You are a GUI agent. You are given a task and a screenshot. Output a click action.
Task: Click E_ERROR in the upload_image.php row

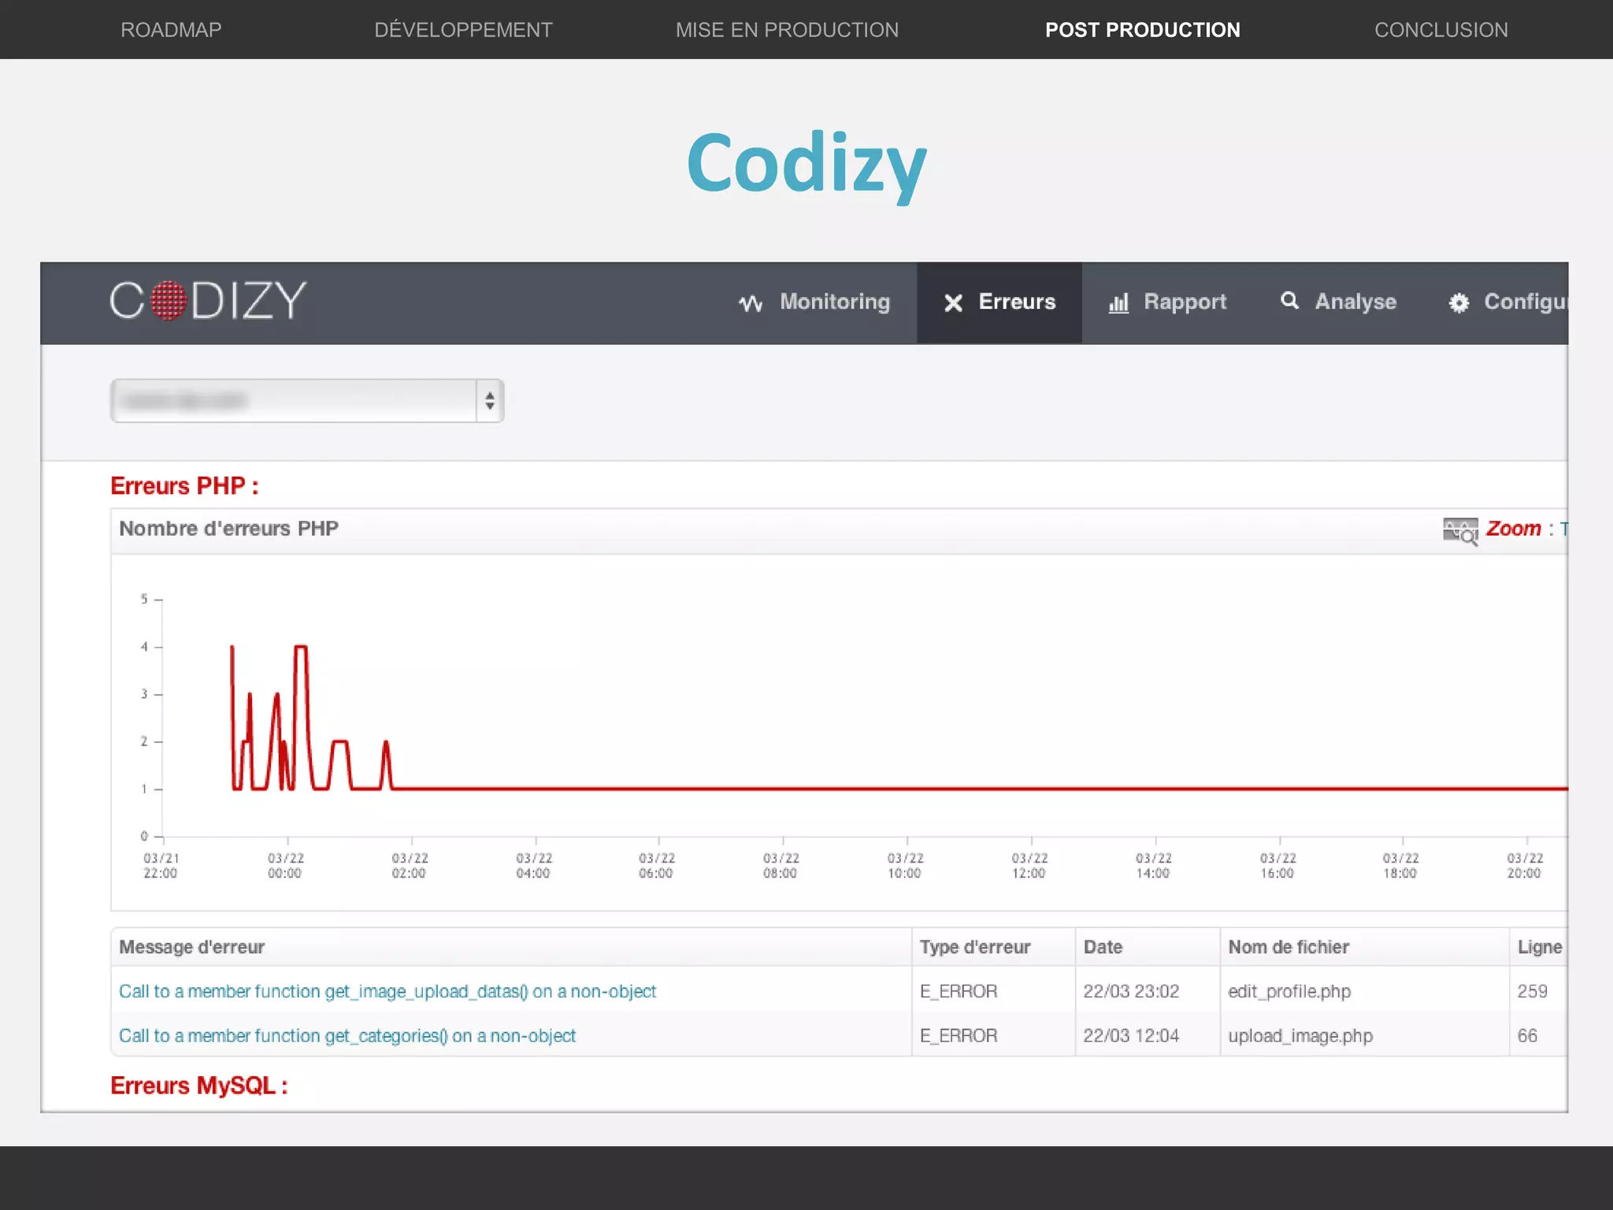tap(959, 1036)
